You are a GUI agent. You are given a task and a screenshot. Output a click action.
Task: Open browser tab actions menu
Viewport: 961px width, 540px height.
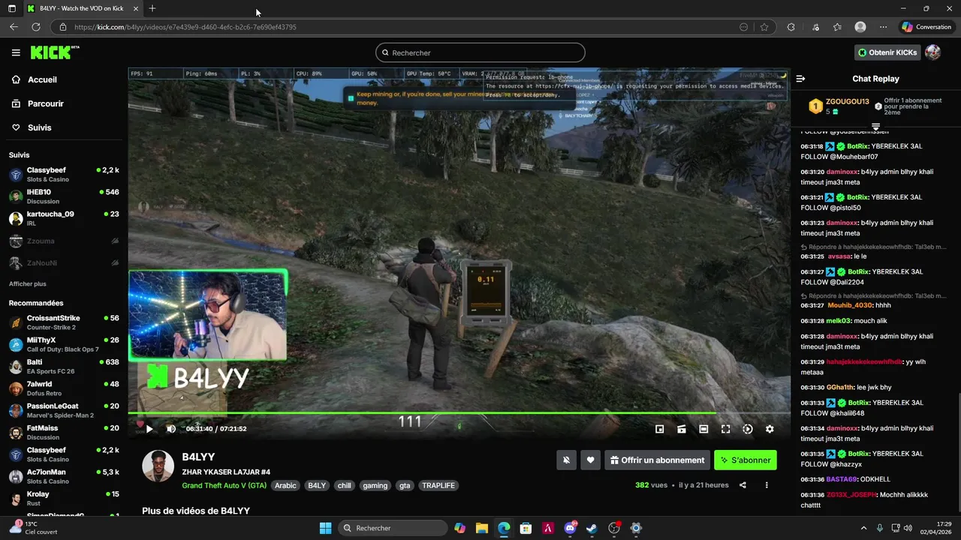tap(11, 8)
